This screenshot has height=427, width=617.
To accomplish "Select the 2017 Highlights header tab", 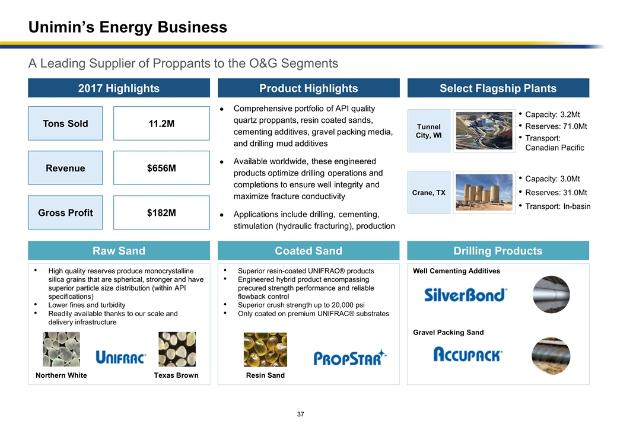I will click(119, 88).
